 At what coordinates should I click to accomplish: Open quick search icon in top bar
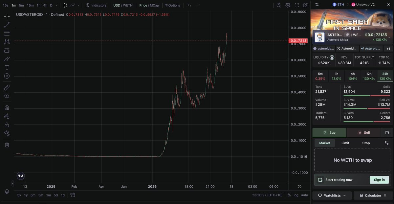pos(279,5)
